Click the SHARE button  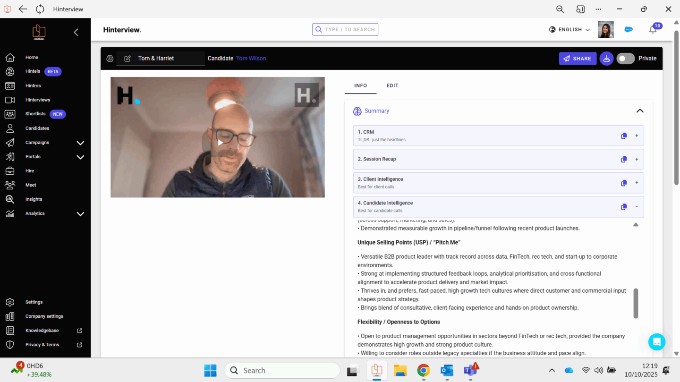tap(578, 59)
